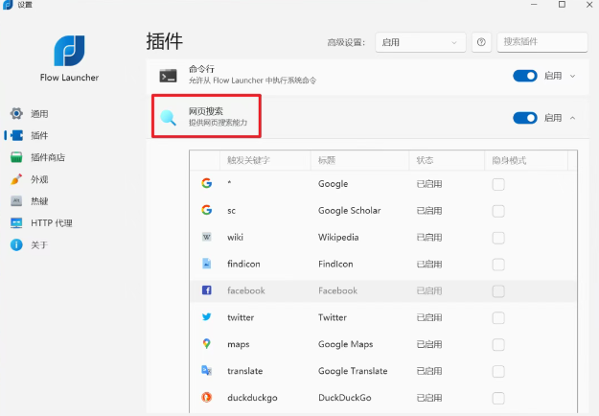
Task: Click the gear icon for General settings
Action: click(x=16, y=113)
